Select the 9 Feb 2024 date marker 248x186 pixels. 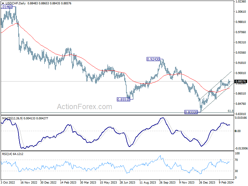pos(226,182)
